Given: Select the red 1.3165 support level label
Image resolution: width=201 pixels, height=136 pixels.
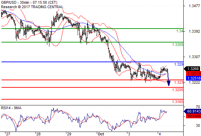Looking at the screenshot, I should click(178, 102).
